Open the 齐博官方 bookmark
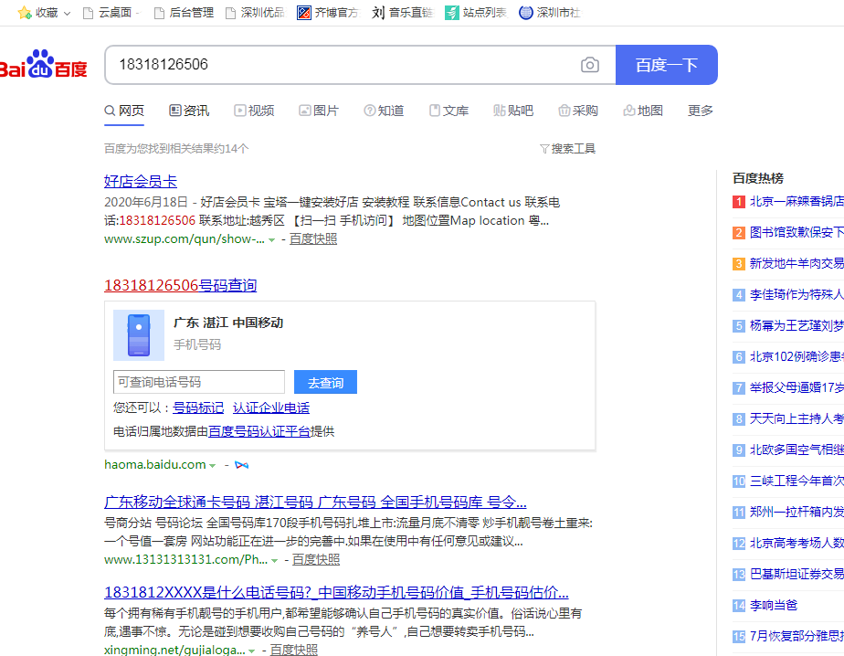This screenshot has height=656, width=844. click(x=328, y=13)
